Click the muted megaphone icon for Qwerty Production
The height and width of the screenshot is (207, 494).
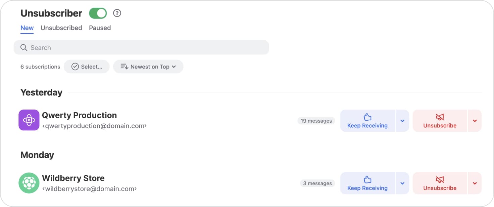click(x=440, y=116)
